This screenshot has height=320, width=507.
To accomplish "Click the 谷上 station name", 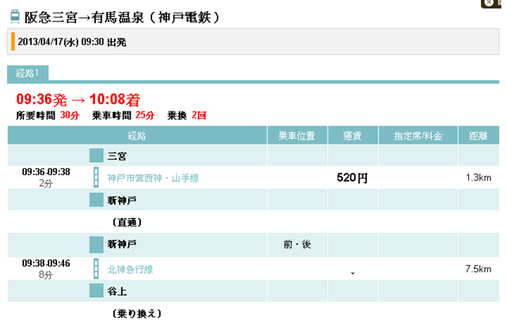I will tap(117, 291).
